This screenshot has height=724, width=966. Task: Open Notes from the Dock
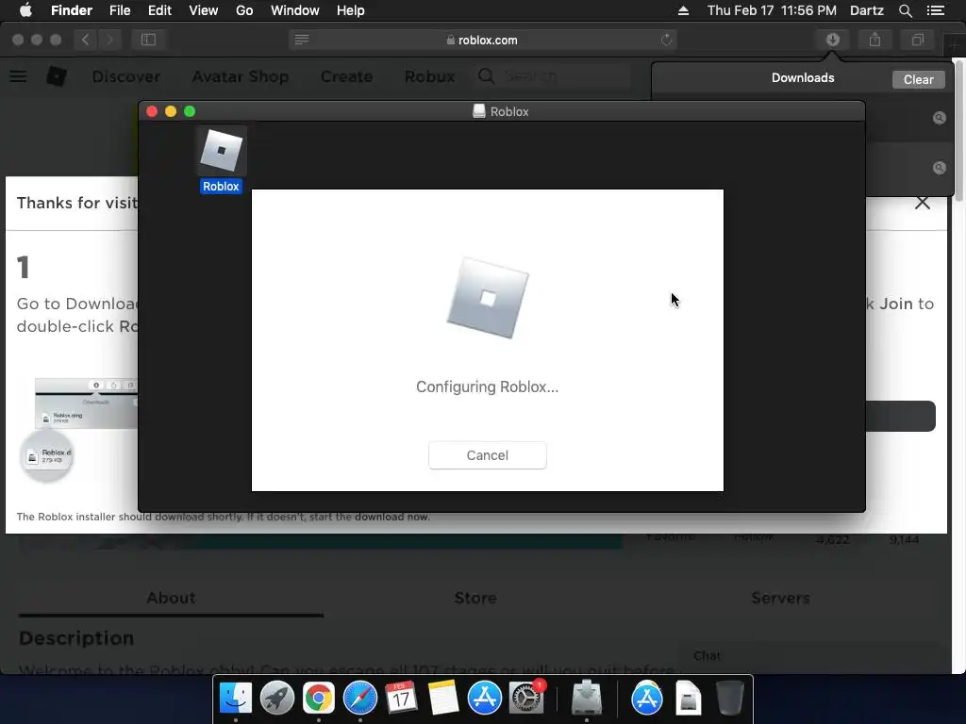[442, 699]
